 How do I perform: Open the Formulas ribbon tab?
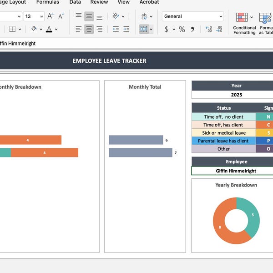tap(48, 2)
